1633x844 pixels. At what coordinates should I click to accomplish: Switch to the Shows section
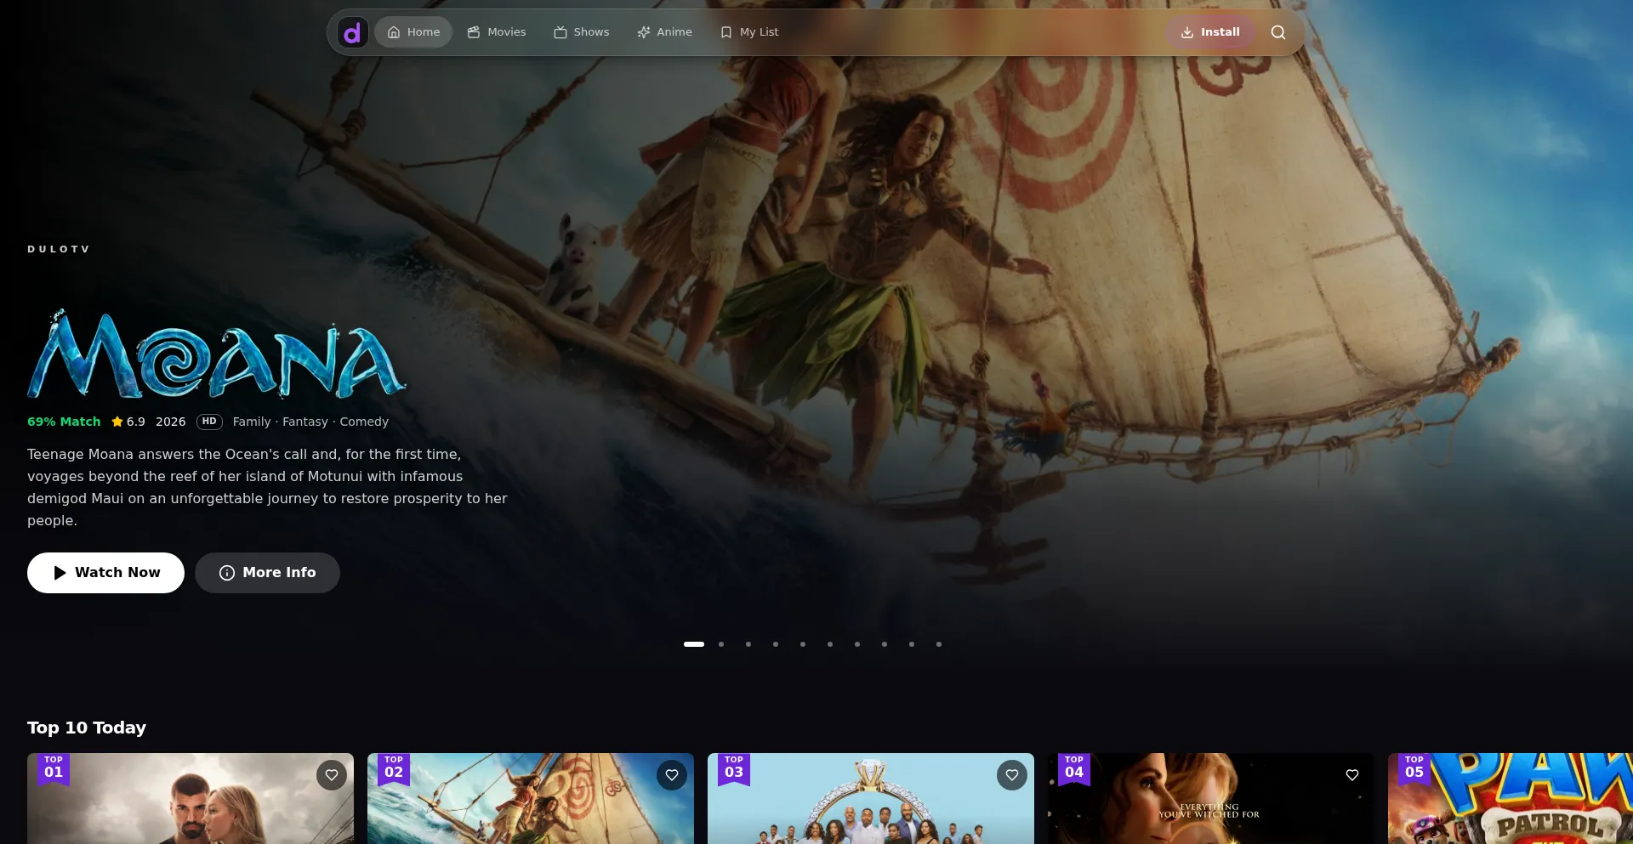[582, 32]
